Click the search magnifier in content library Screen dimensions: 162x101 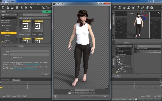pos(21,15)
